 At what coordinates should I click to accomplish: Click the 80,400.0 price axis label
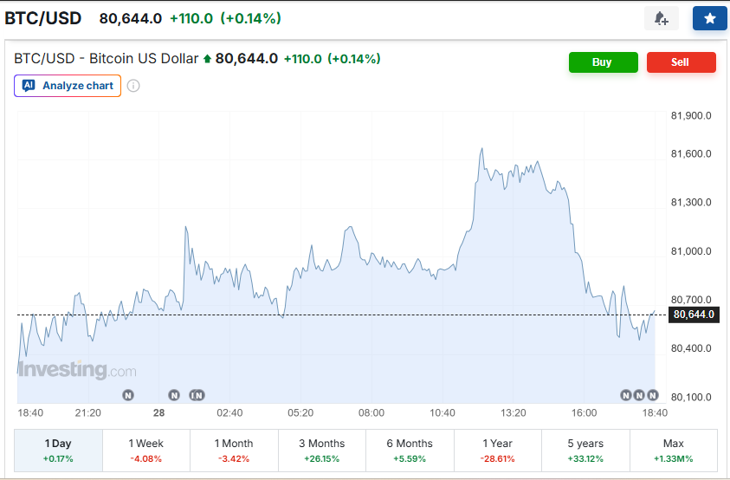pyautogui.click(x=691, y=348)
